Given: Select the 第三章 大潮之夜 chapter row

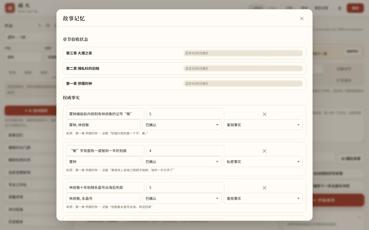Looking at the screenshot, I should point(184,53).
